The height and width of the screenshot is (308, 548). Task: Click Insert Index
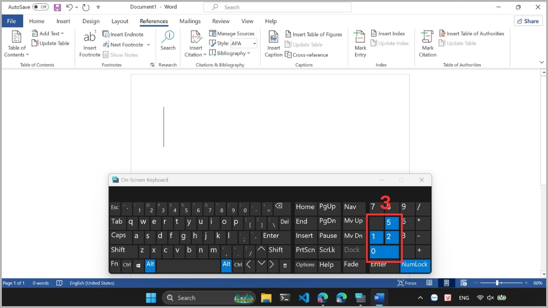point(388,33)
